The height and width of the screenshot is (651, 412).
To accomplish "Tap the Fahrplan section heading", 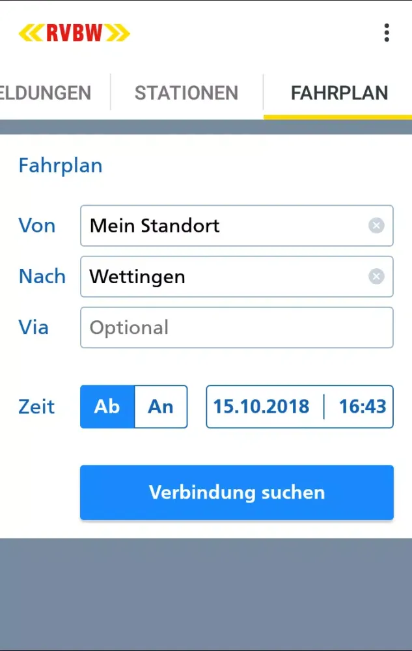I will [61, 165].
